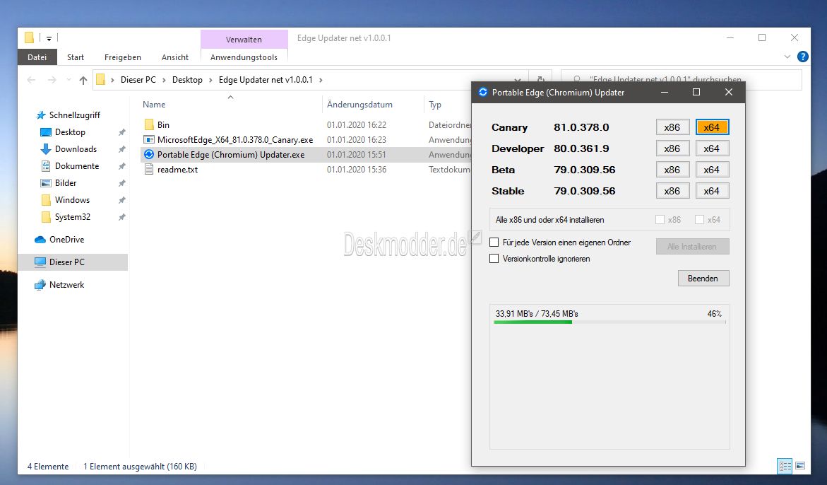The height and width of the screenshot is (485, 827).
Task: Toggle the x86 checkbox for install all
Action: coord(660,220)
